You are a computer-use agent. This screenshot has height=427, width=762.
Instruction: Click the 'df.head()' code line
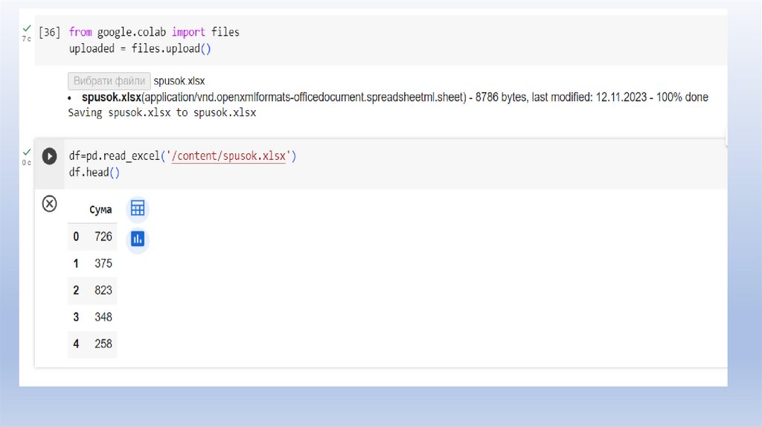tap(95, 173)
